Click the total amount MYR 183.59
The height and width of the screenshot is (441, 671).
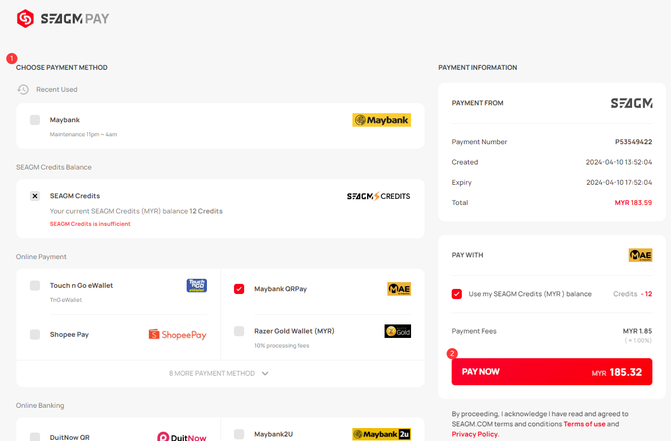633,203
